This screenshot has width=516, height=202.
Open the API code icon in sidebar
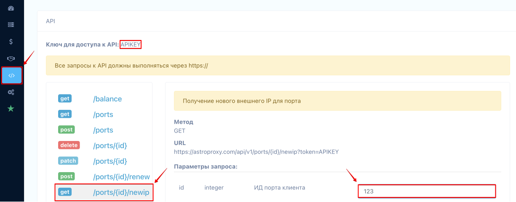(x=11, y=76)
